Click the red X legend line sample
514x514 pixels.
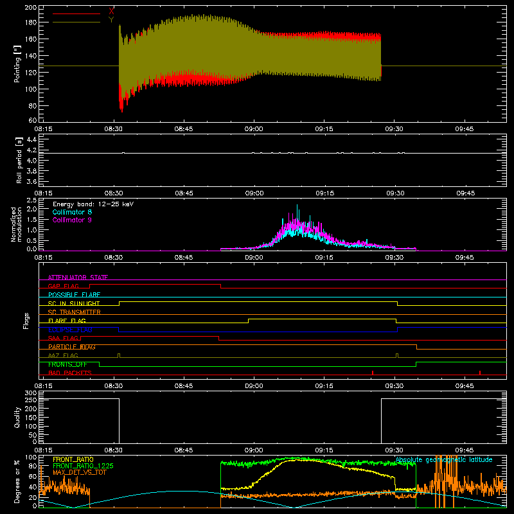click(x=76, y=13)
